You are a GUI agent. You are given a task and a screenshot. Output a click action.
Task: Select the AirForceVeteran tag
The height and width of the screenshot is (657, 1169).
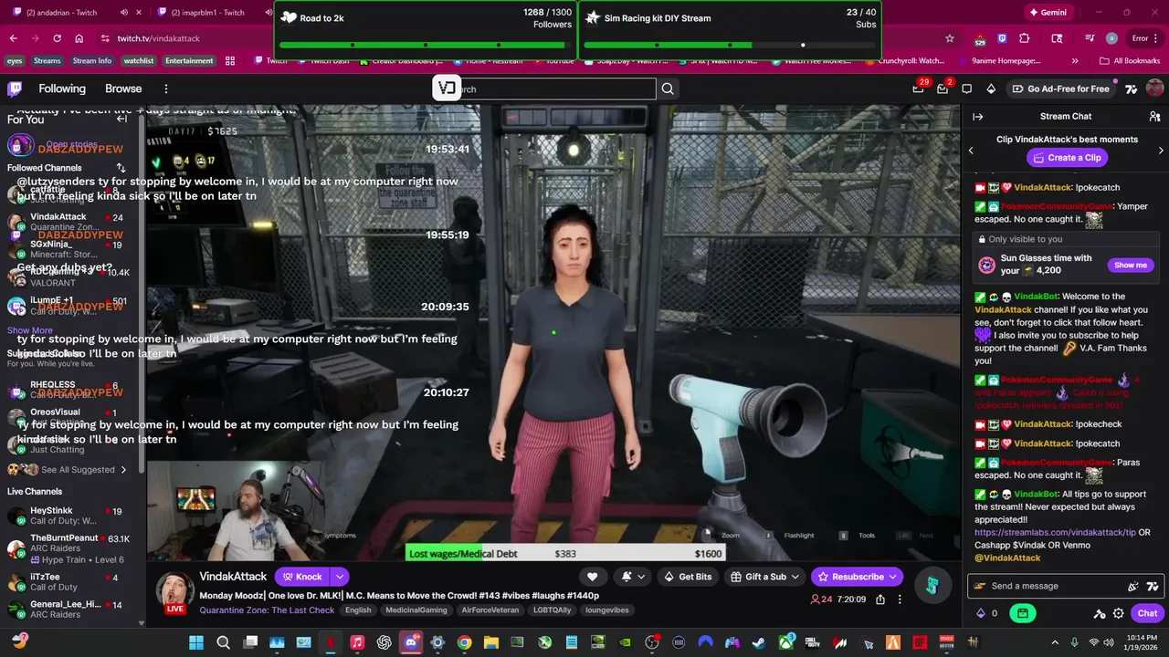[x=490, y=610]
